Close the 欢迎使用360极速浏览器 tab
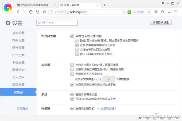182x121 pixels. click(55, 5)
